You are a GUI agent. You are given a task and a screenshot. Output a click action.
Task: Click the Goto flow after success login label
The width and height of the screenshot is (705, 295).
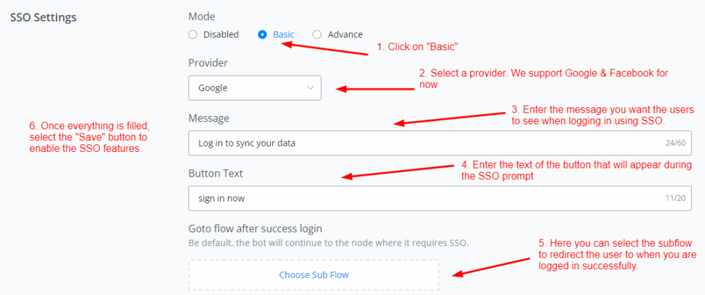(255, 228)
